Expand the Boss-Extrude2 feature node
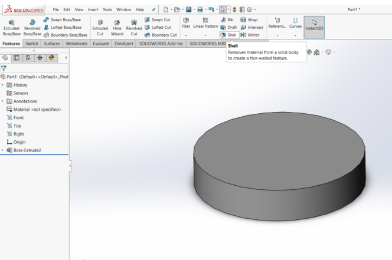 point(3,150)
